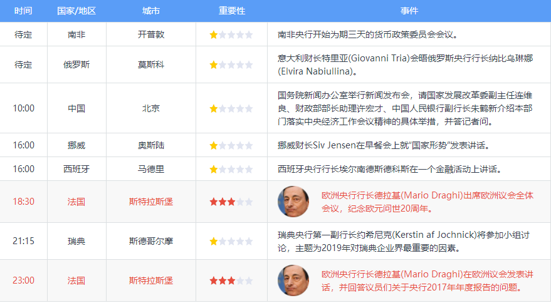Click three-star rating in 18:30 row
Image resolution: width=551 pixels, height=303 pixels.
(x=231, y=202)
